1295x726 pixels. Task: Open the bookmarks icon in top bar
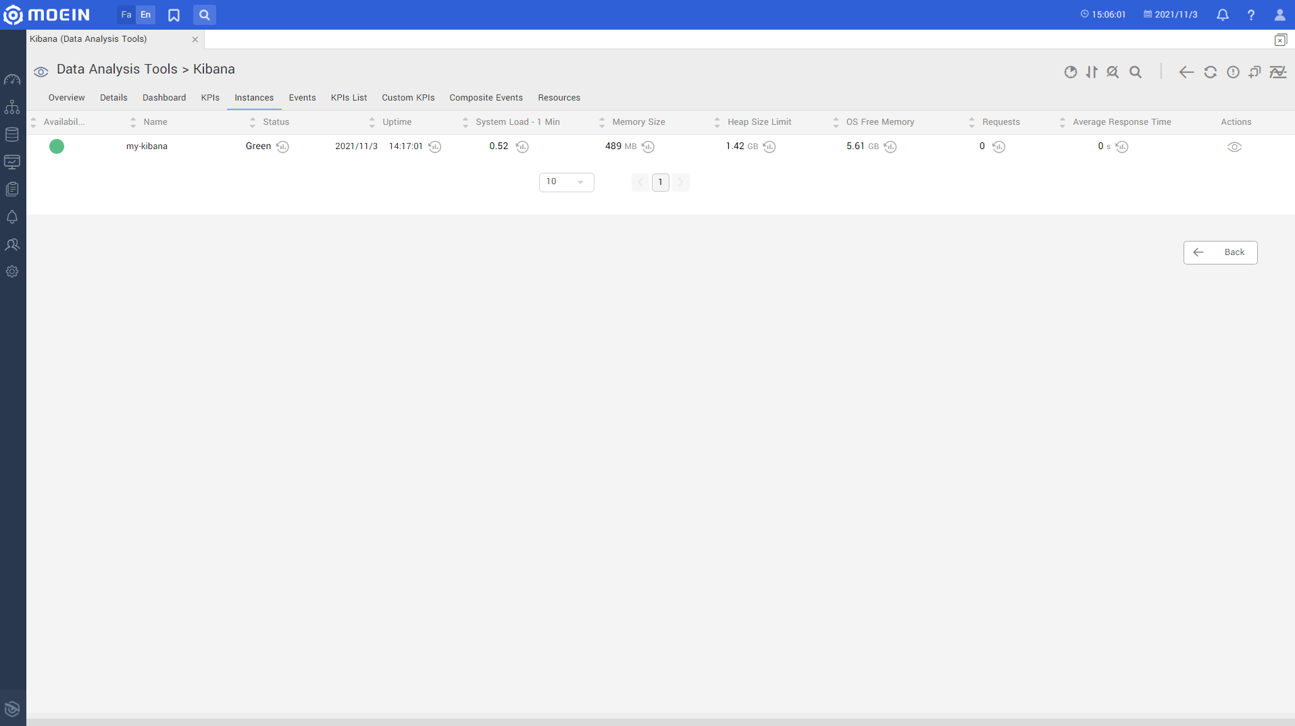174,15
